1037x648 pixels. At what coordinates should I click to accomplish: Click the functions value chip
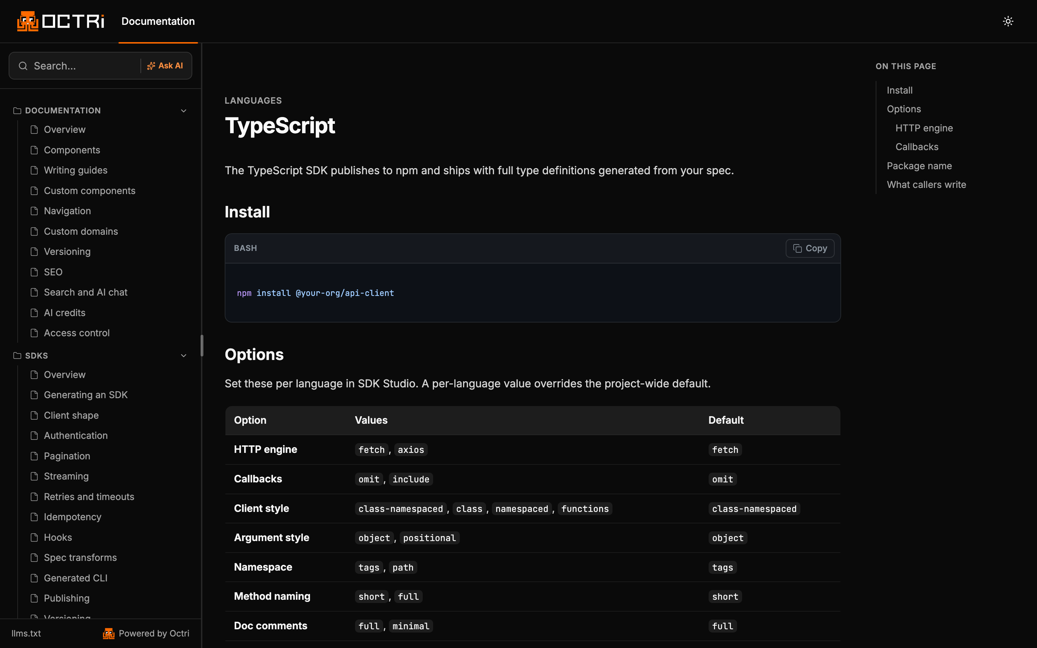[x=585, y=509]
